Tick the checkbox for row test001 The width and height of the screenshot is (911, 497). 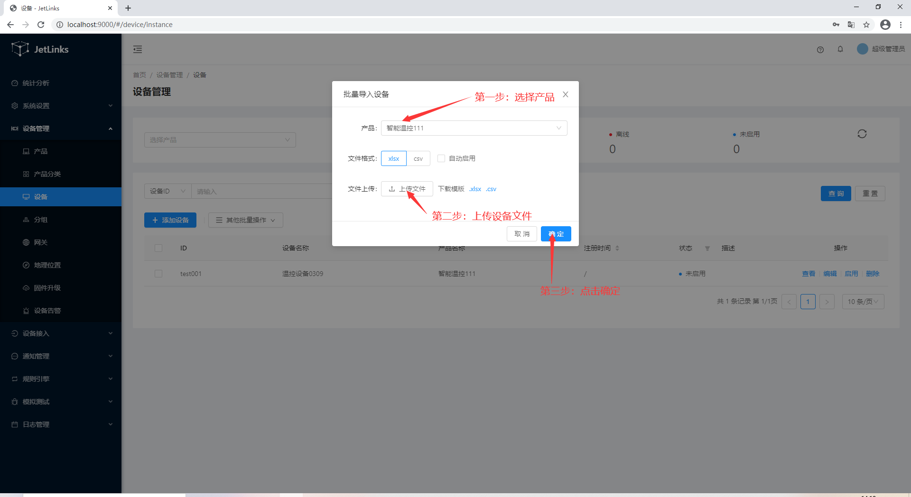pyautogui.click(x=158, y=274)
